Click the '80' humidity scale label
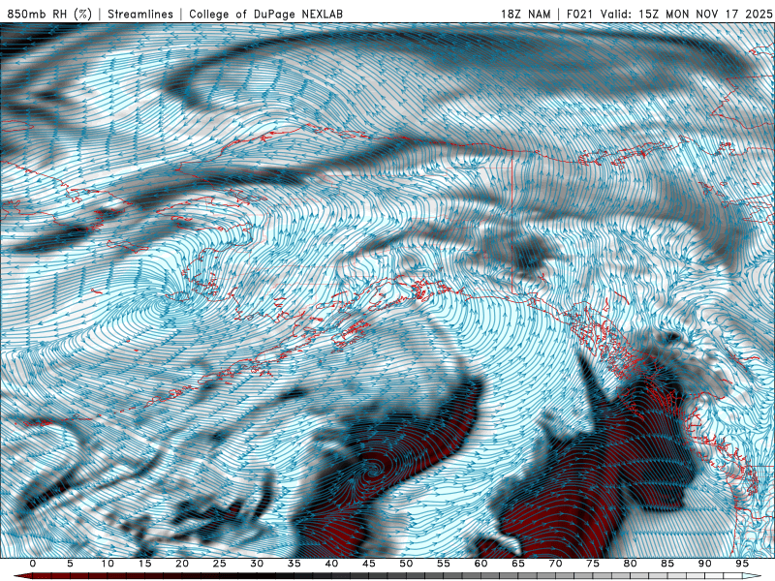775x581 pixels. point(631,564)
